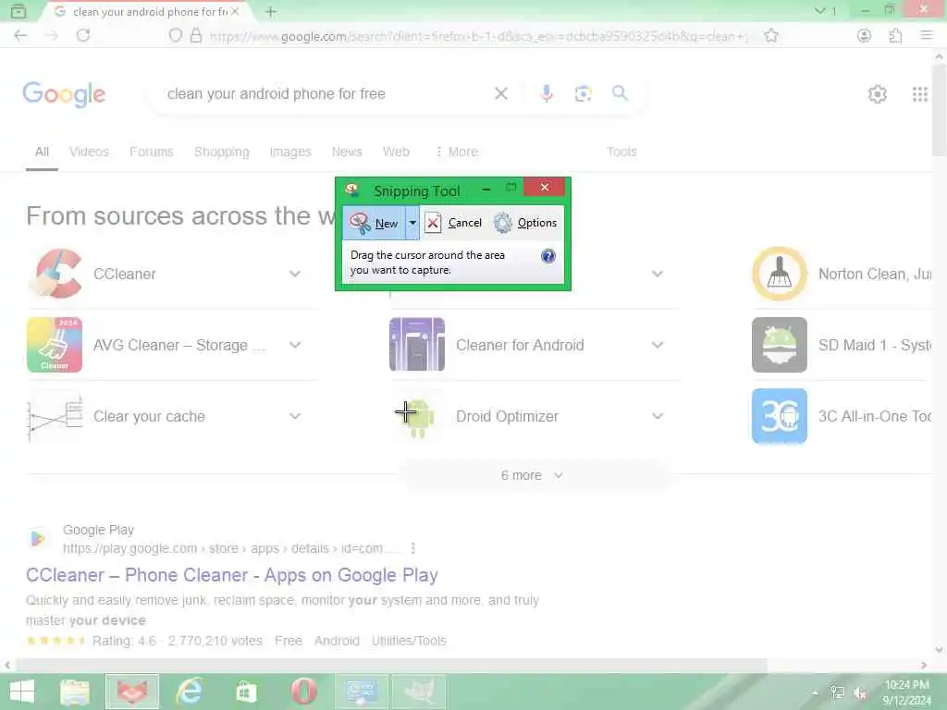Click the muted volume tray icon

861,693
